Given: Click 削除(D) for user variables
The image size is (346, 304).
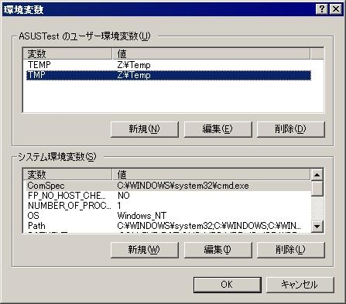Looking at the screenshot, I should coord(290,129).
